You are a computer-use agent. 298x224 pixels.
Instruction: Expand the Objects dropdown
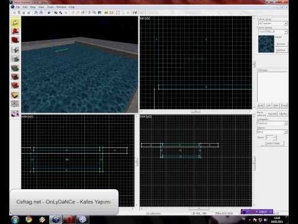click(x=286, y=132)
